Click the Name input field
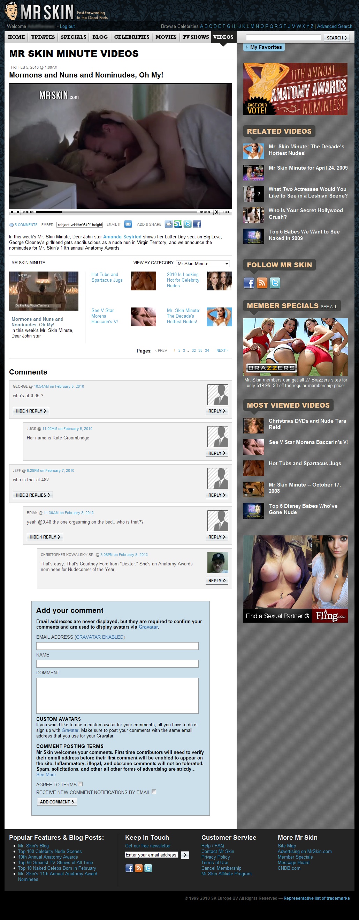 (x=117, y=664)
